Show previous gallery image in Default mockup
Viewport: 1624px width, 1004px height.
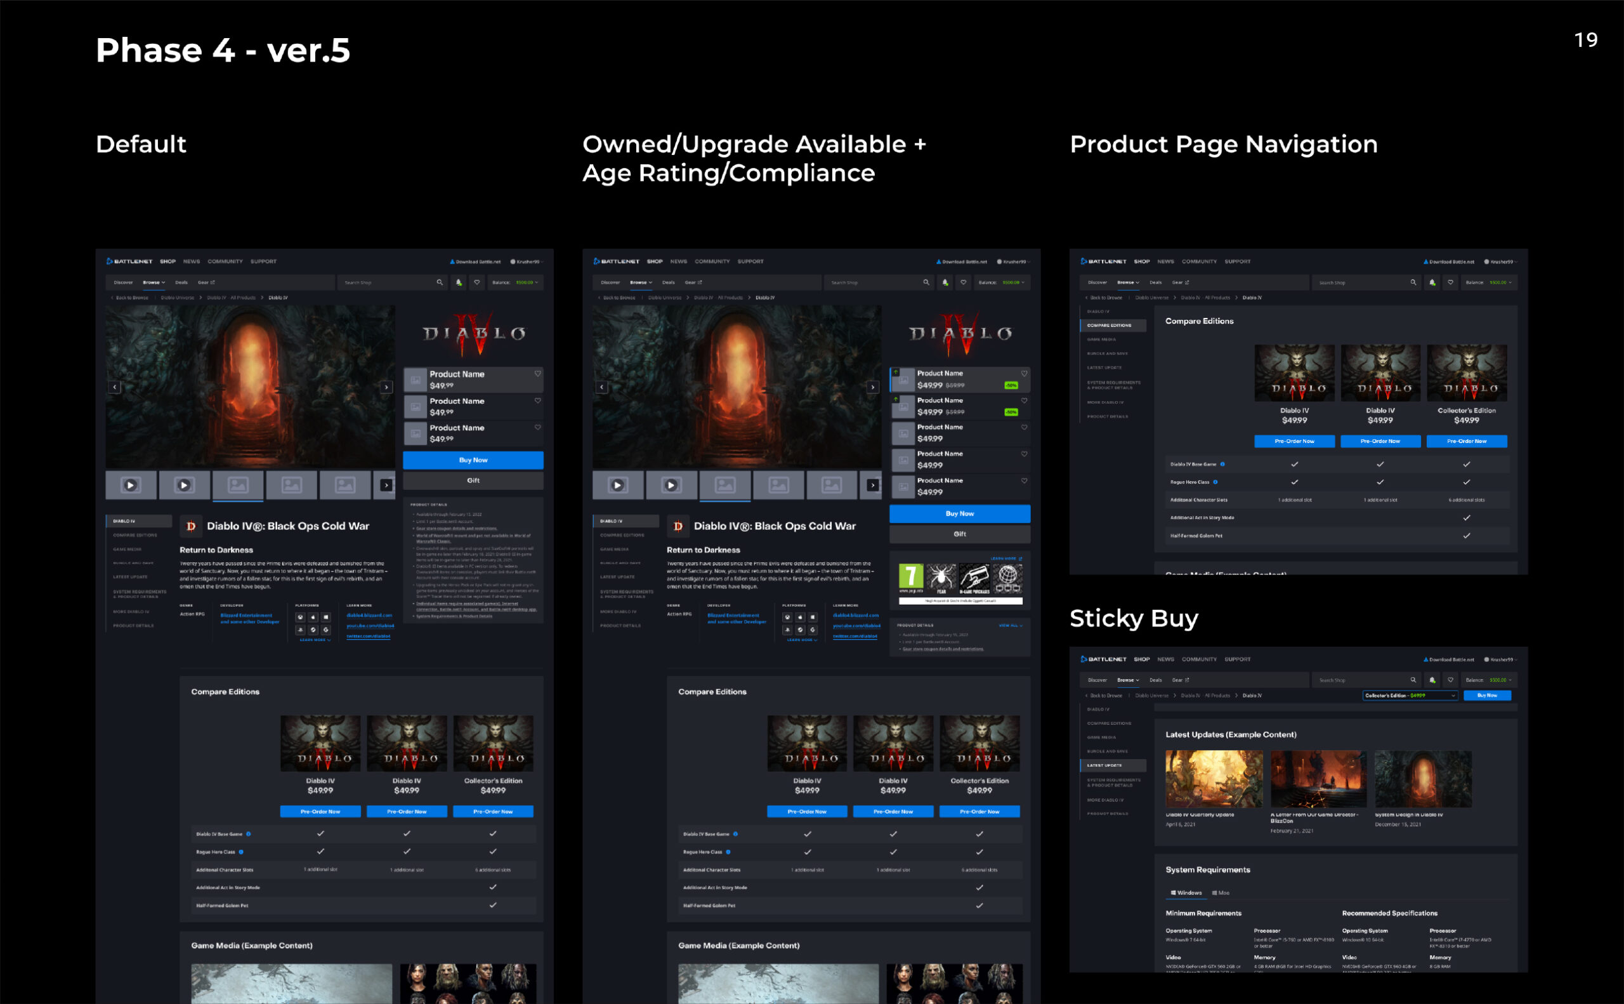point(115,387)
